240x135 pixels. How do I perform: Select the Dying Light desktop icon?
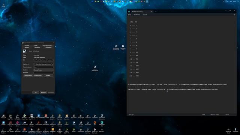pos(81,117)
